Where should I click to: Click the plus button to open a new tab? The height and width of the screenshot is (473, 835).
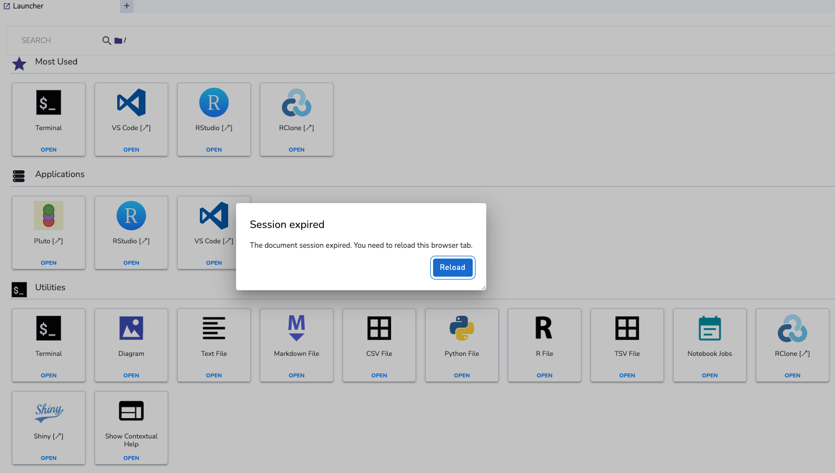coord(126,6)
